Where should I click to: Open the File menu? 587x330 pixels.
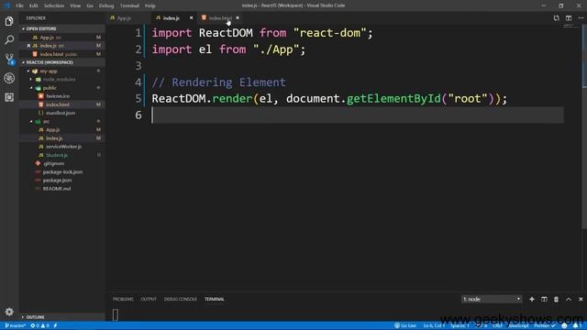[19, 5]
